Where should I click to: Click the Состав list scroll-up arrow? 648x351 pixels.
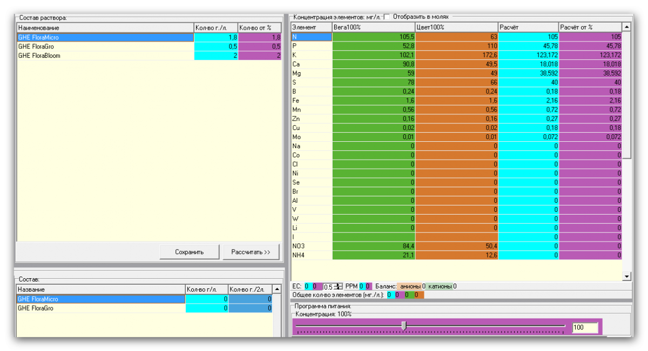277,289
